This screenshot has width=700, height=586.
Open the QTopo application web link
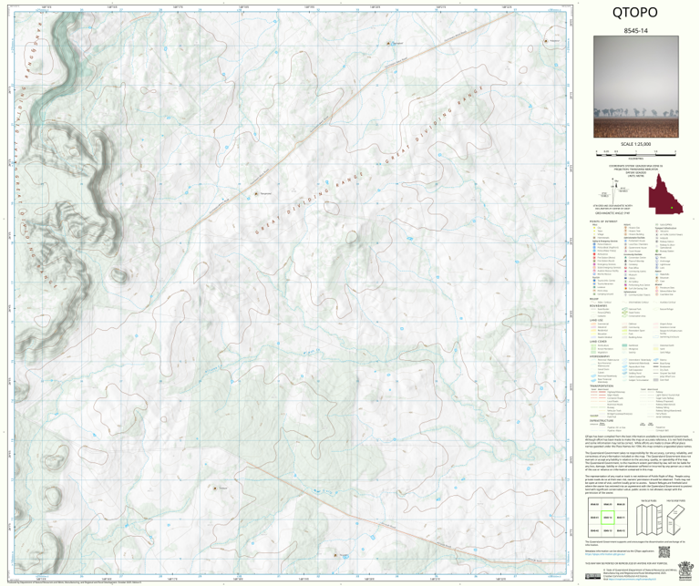click(x=607, y=555)
